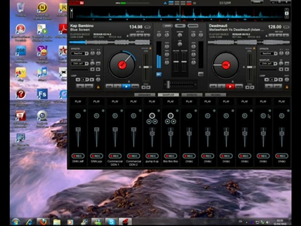301x226 pixels.
Task: Halve the left deck loop with left arrow
Action: tap(78, 79)
